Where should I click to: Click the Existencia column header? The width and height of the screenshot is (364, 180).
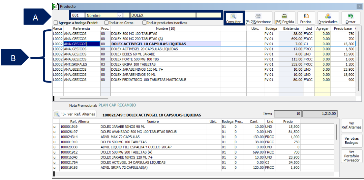pyautogui.click(x=291, y=28)
